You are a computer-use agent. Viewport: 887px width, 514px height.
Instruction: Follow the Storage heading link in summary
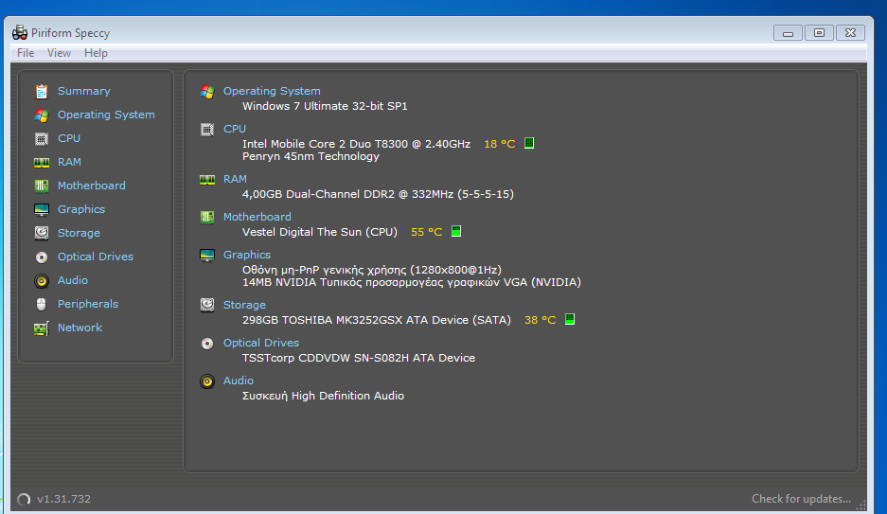tap(244, 305)
